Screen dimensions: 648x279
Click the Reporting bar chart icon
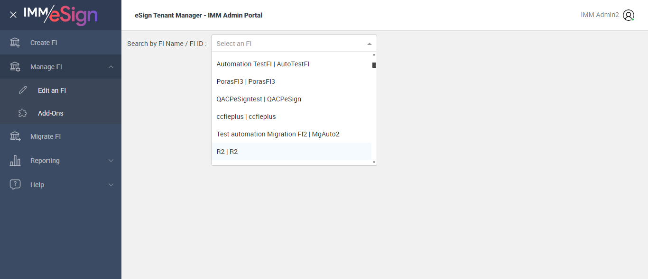(15, 161)
